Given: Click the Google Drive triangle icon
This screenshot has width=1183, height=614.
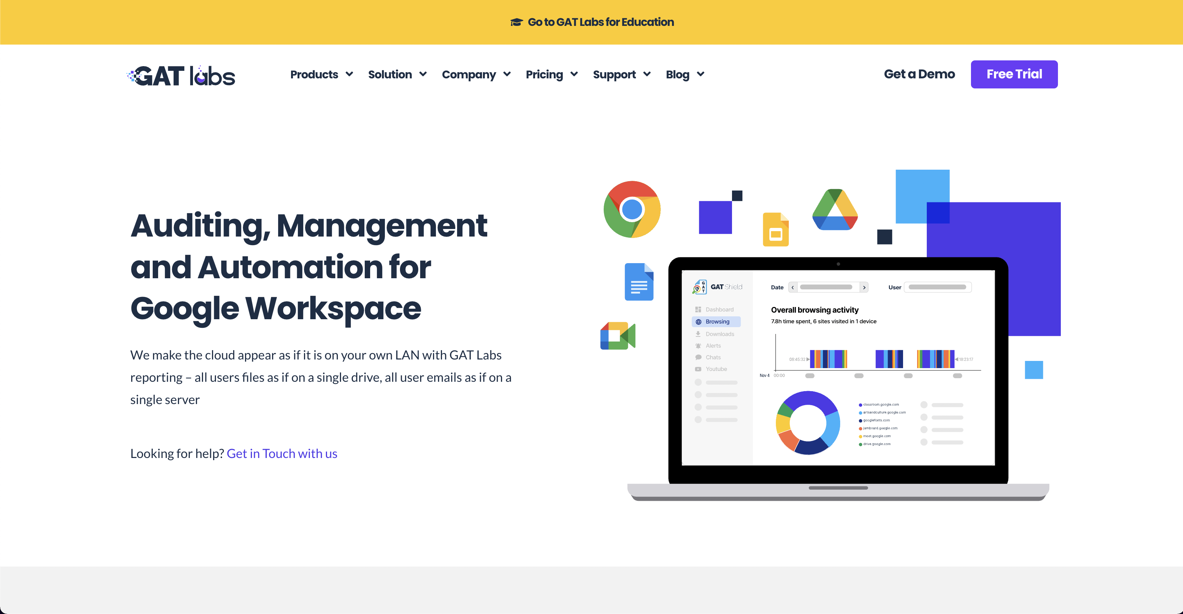Looking at the screenshot, I should [x=834, y=210].
